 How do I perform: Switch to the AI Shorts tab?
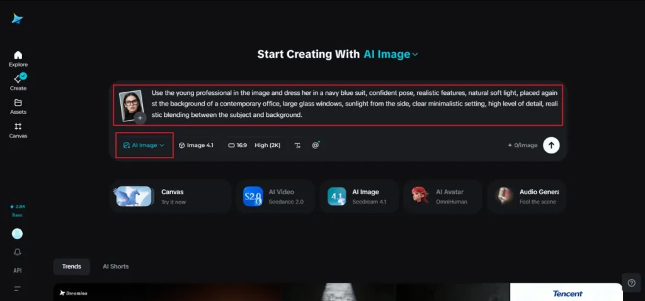115,266
